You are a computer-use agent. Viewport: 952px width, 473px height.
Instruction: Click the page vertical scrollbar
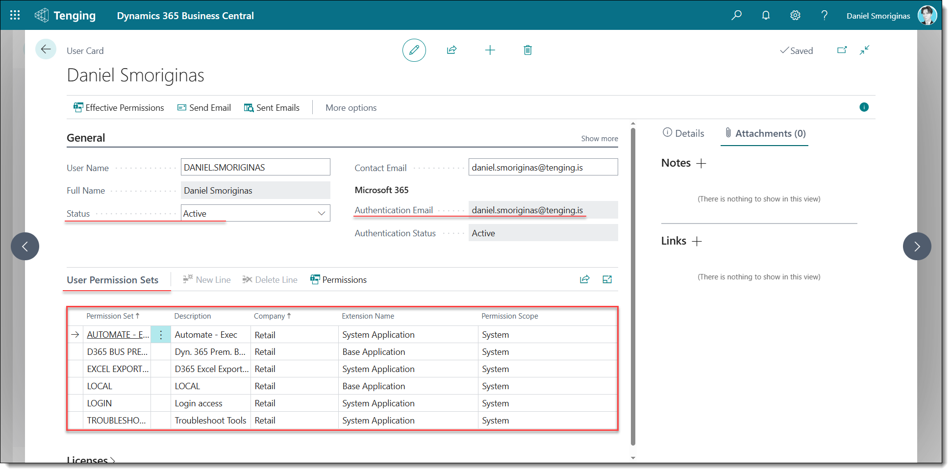(x=633, y=287)
